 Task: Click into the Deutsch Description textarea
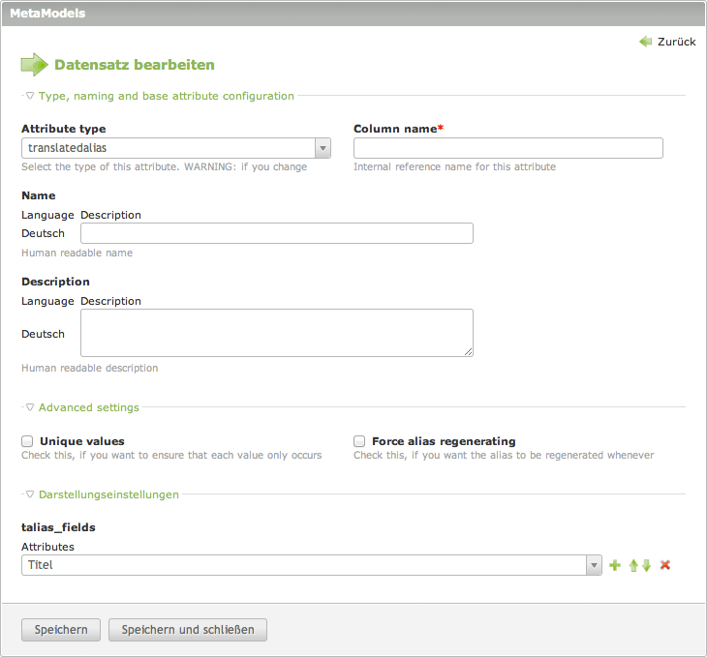click(x=276, y=333)
